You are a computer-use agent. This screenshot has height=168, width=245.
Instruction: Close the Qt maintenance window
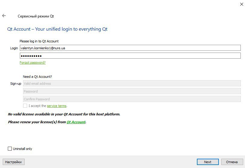point(242,4)
